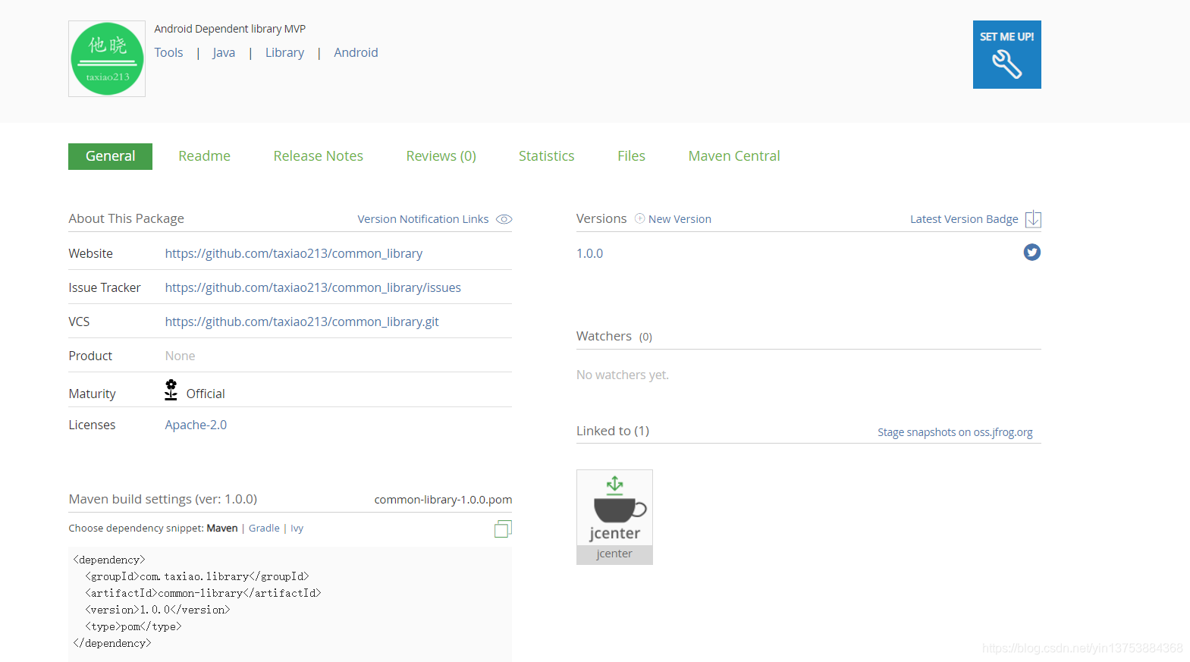The height and width of the screenshot is (662, 1190).
Task: Click the Official maturity label
Action: [206, 394]
